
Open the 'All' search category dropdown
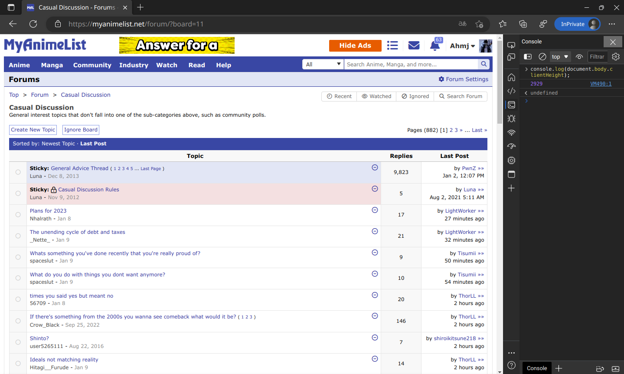point(323,64)
